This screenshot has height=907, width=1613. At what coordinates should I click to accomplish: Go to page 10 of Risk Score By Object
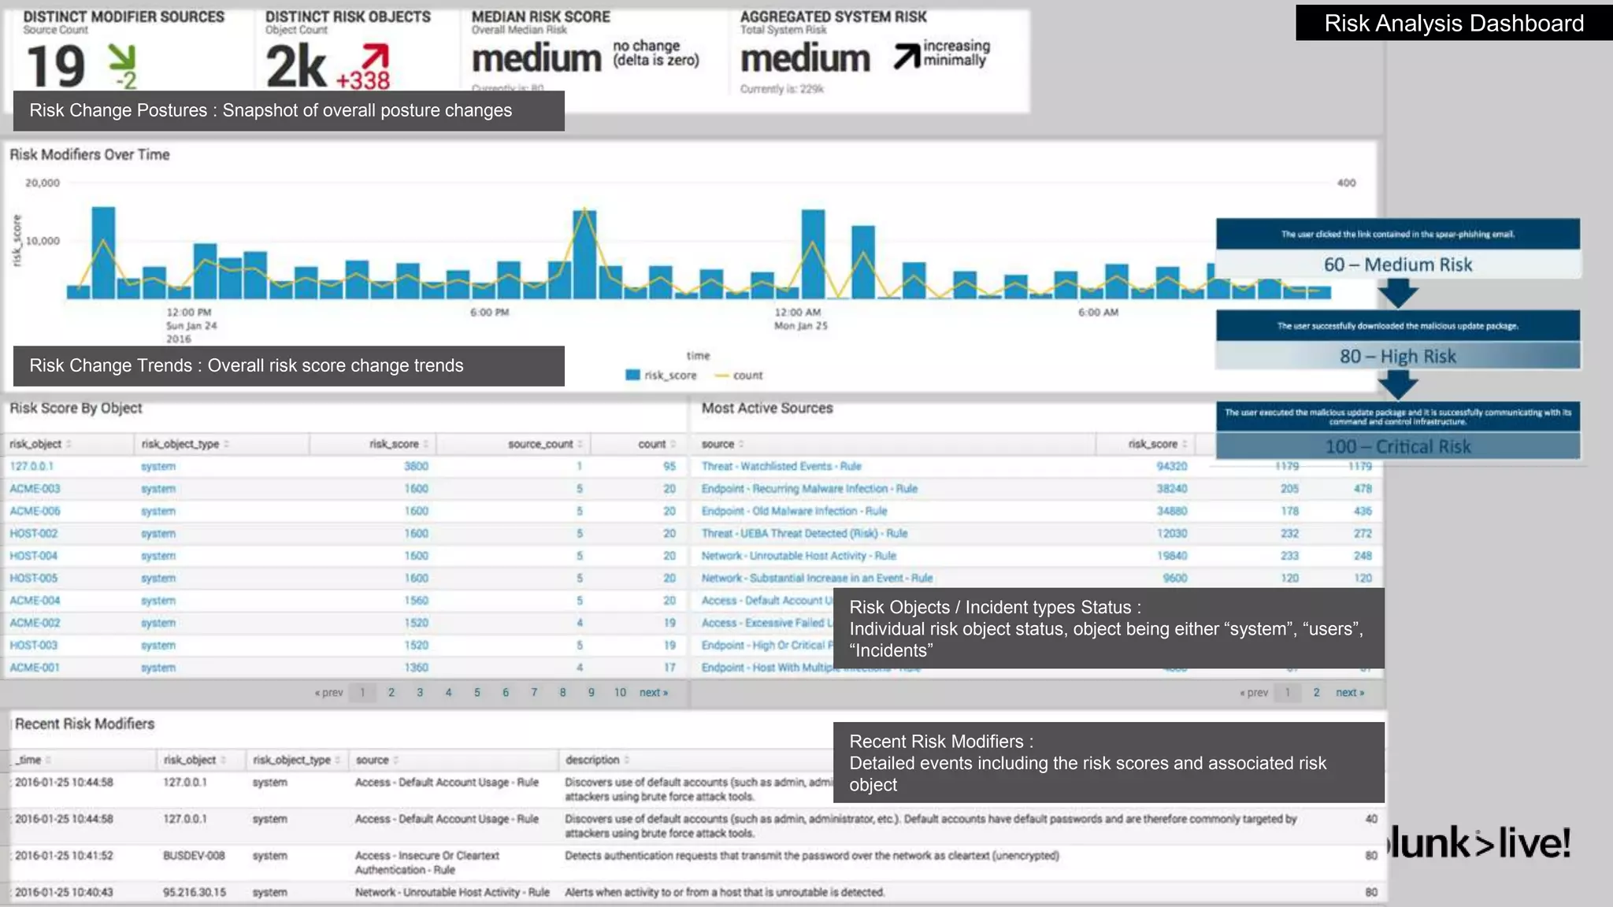620,693
